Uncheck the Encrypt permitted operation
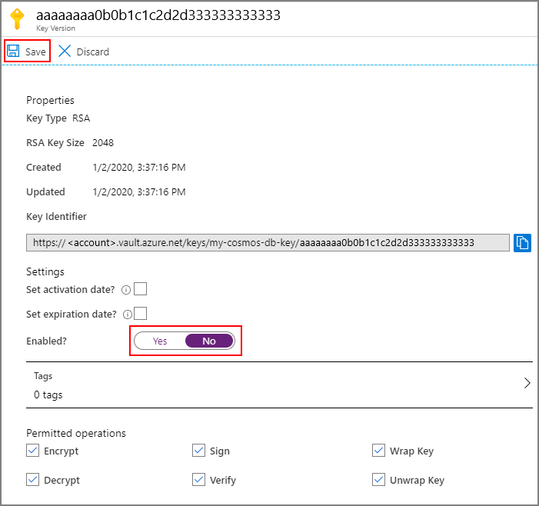The height and width of the screenshot is (506, 539). click(32, 451)
